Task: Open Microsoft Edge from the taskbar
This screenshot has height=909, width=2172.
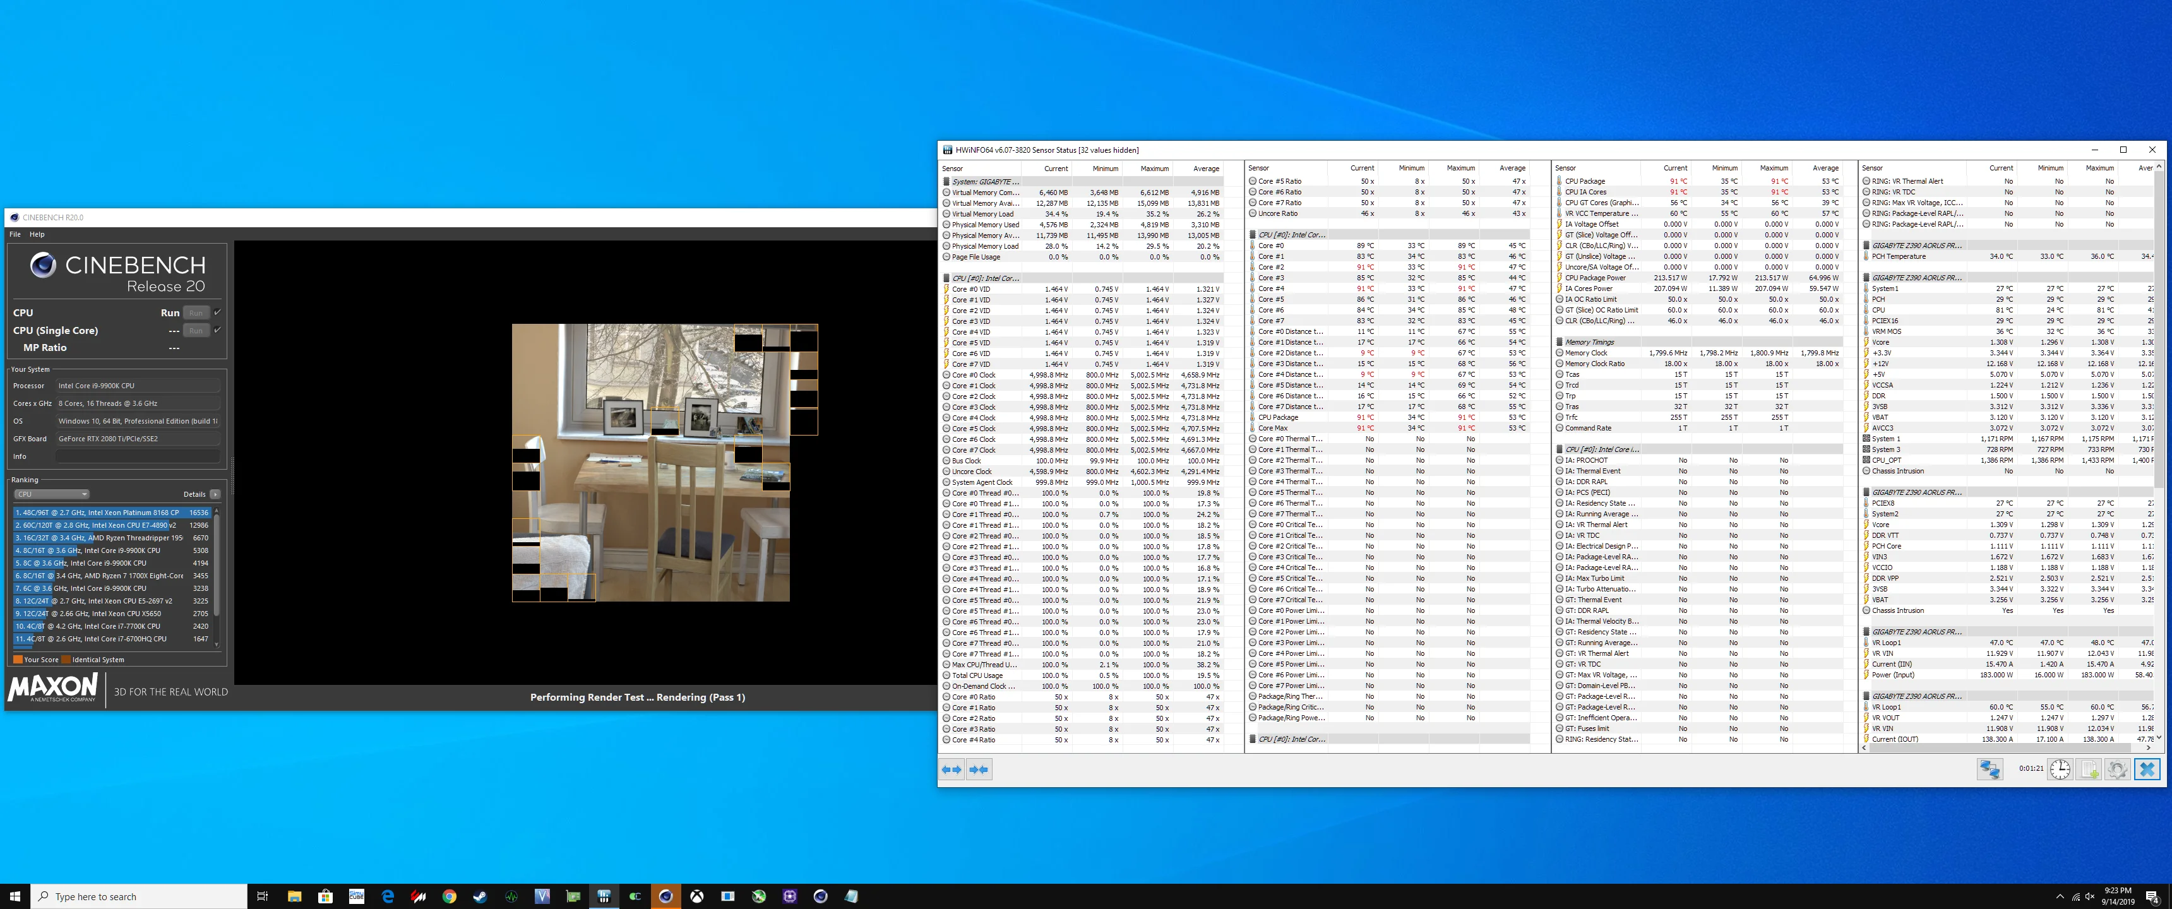Action: coord(388,896)
